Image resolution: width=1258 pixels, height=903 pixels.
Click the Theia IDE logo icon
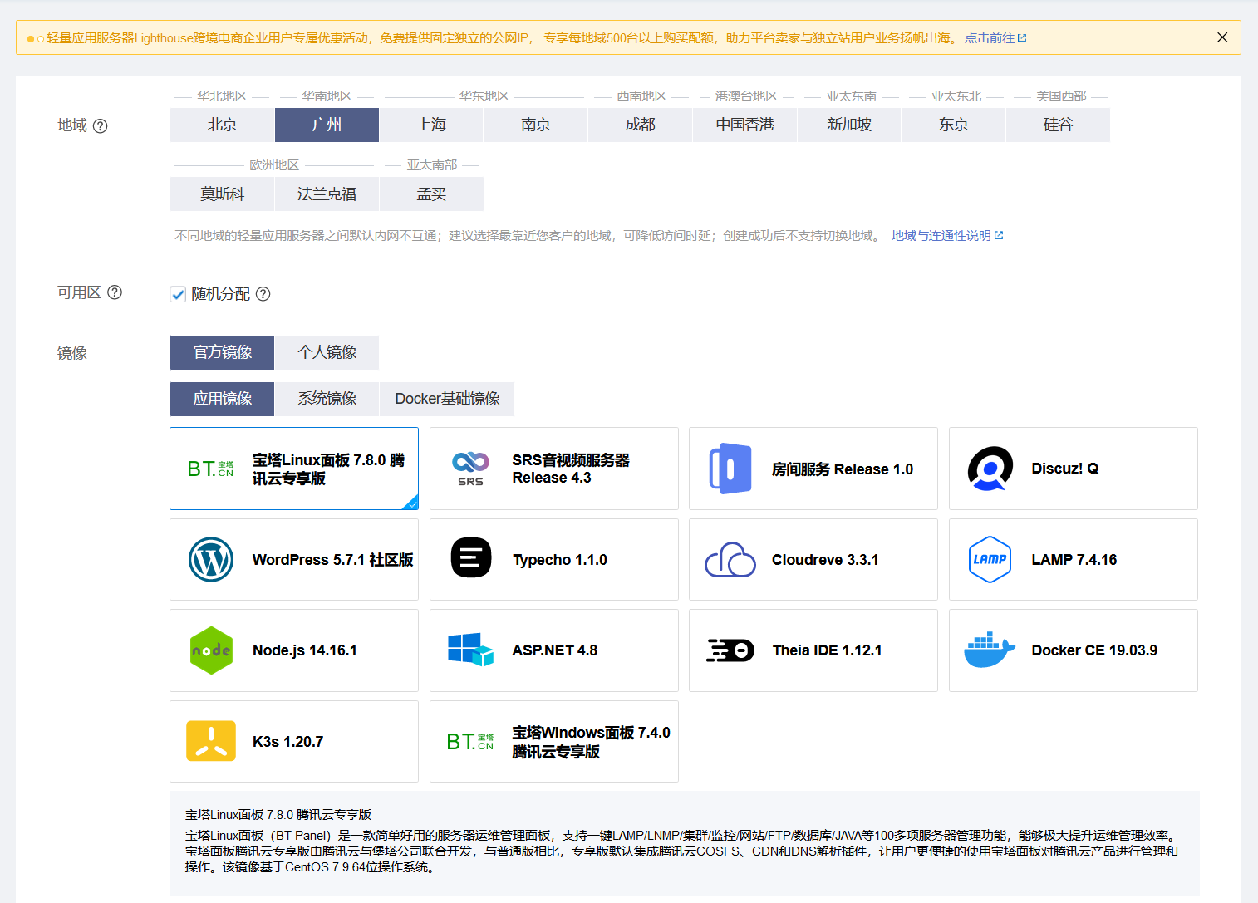click(x=730, y=650)
